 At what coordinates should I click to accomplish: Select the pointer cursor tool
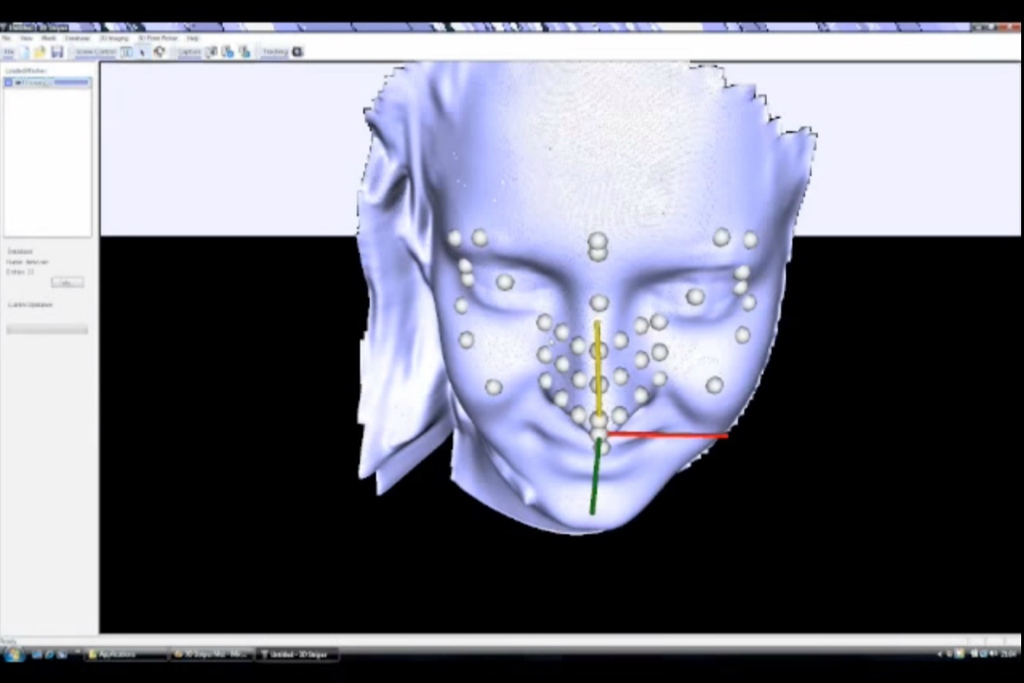(143, 52)
